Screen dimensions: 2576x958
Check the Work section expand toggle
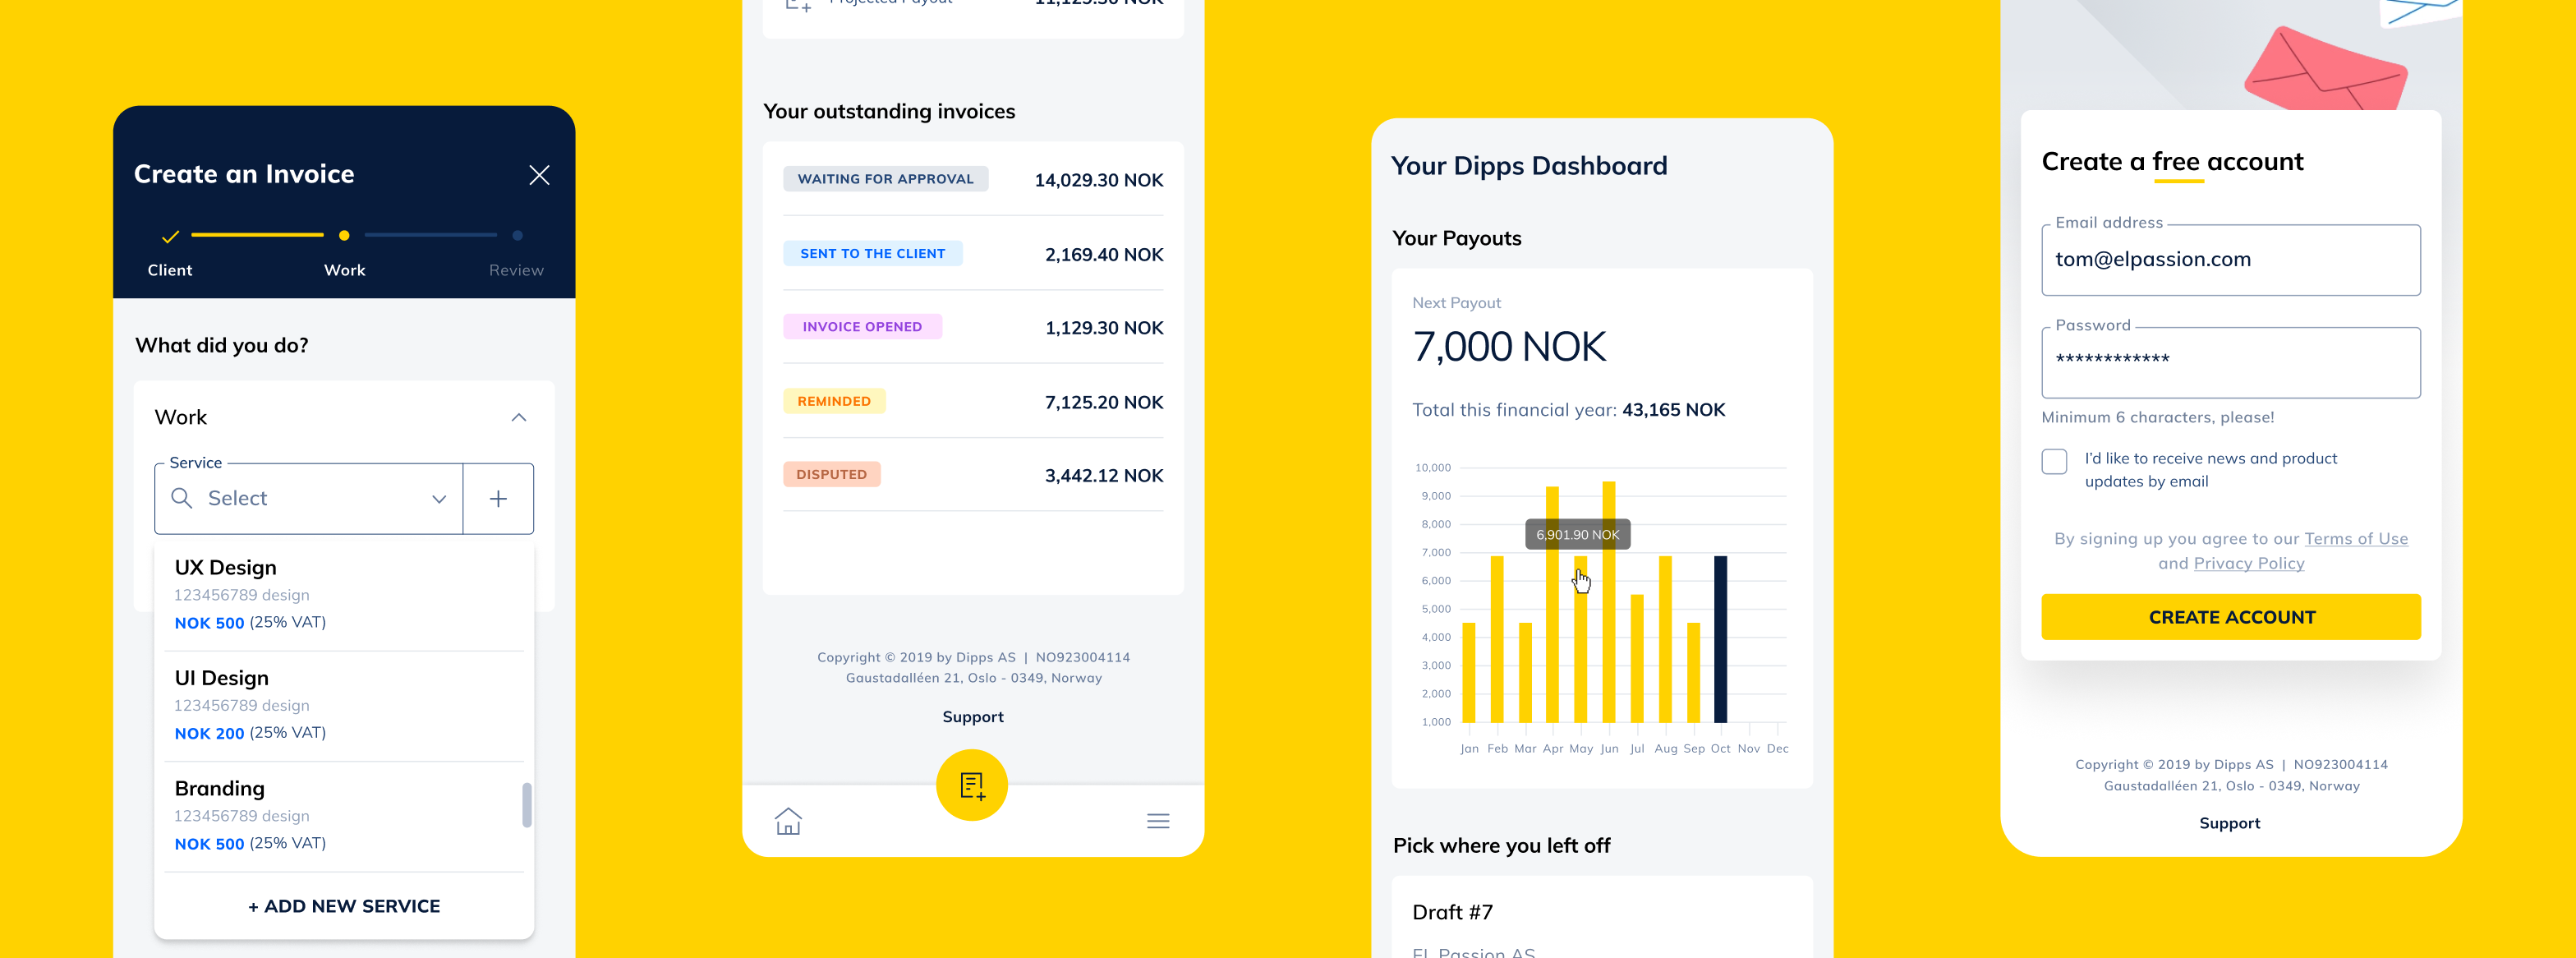point(519,416)
